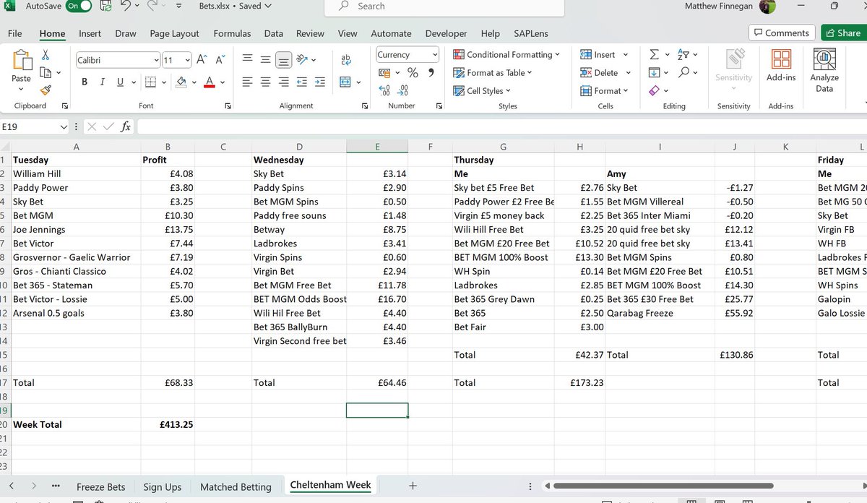Toggle Italic formatting
This screenshot has height=503, width=867.
click(x=103, y=82)
